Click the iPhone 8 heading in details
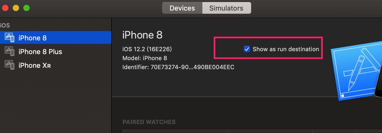 click(142, 35)
